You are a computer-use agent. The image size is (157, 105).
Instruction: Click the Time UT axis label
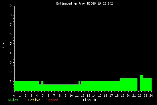[90, 100]
